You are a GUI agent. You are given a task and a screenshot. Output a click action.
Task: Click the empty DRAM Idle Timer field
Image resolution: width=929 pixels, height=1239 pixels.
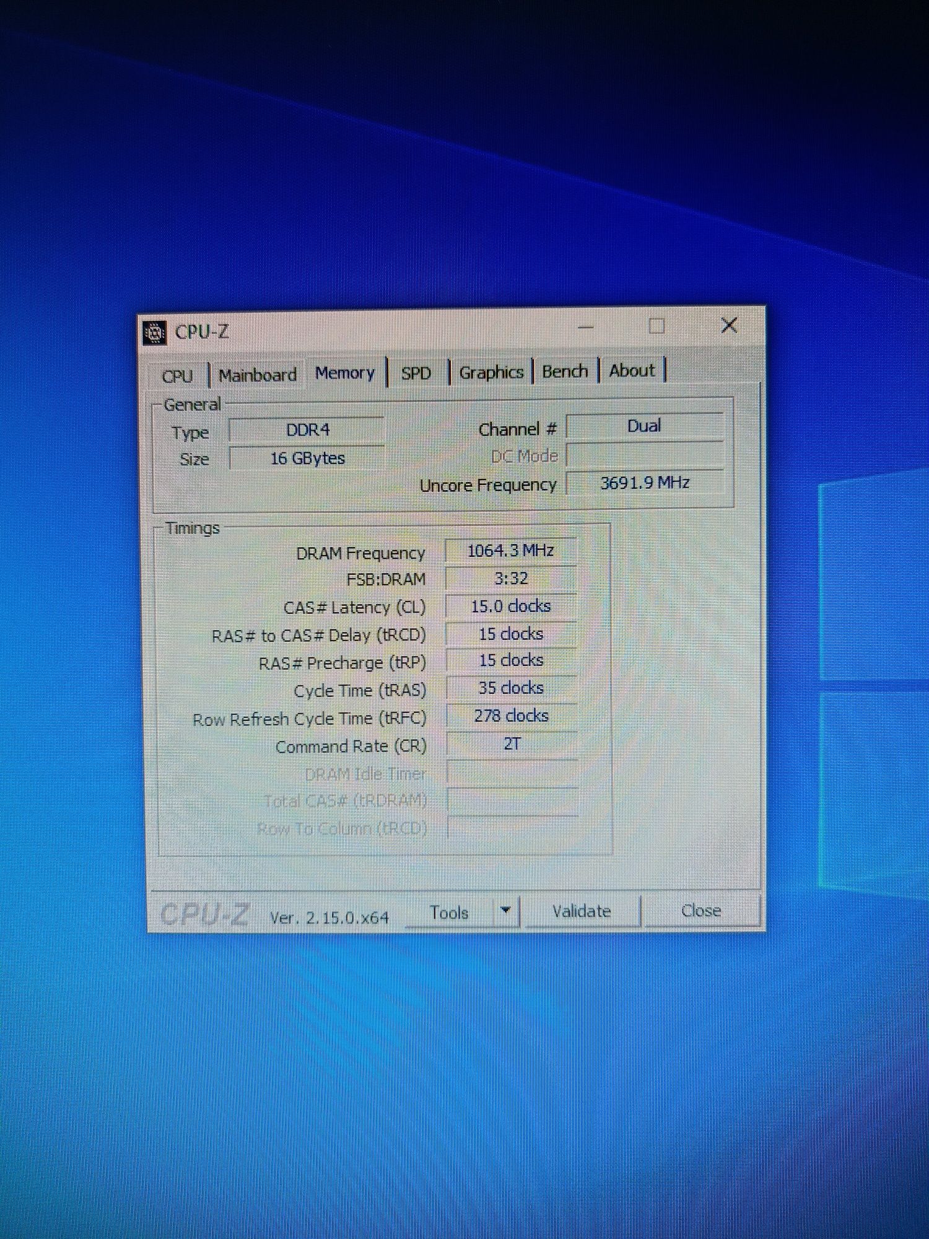pyautogui.click(x=512, y=772)
